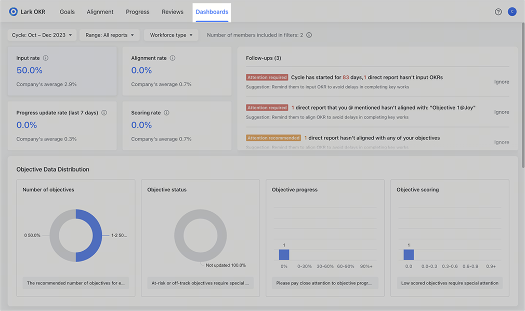The height and width of the screenshot is (311, 525).
Task: Expand the Cycle: Oct – Dec 2023 dropdown
Action: [x=42, y=35]
